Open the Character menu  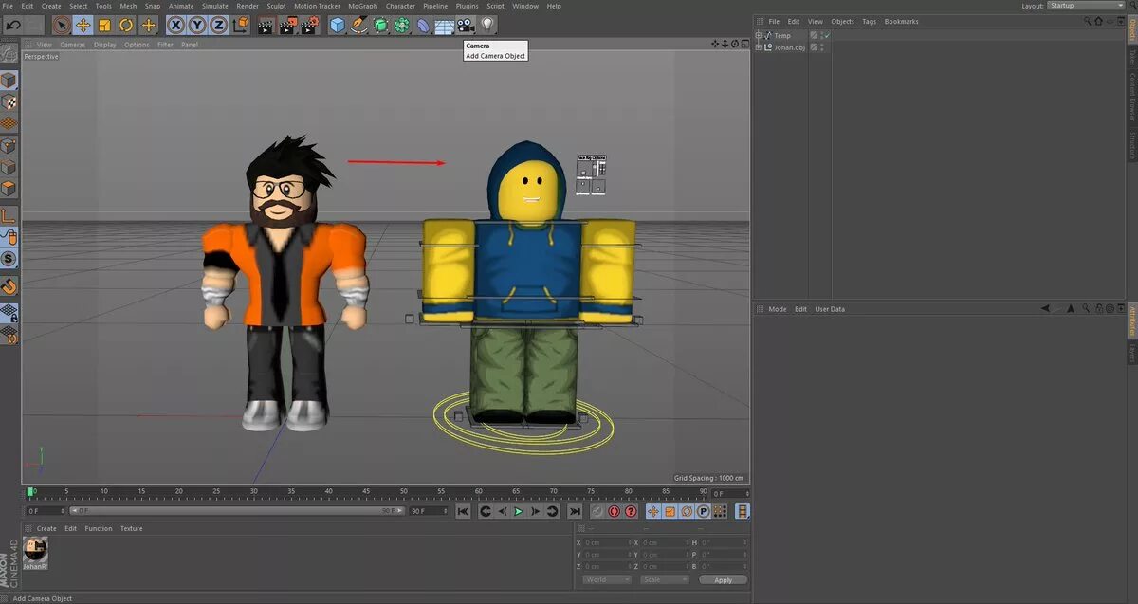(400, 6)
